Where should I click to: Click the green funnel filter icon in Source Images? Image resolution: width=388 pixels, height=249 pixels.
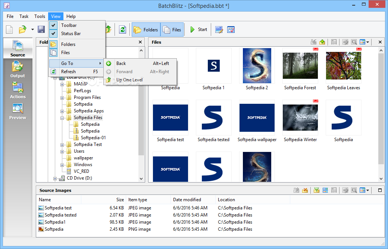(316, 190)
